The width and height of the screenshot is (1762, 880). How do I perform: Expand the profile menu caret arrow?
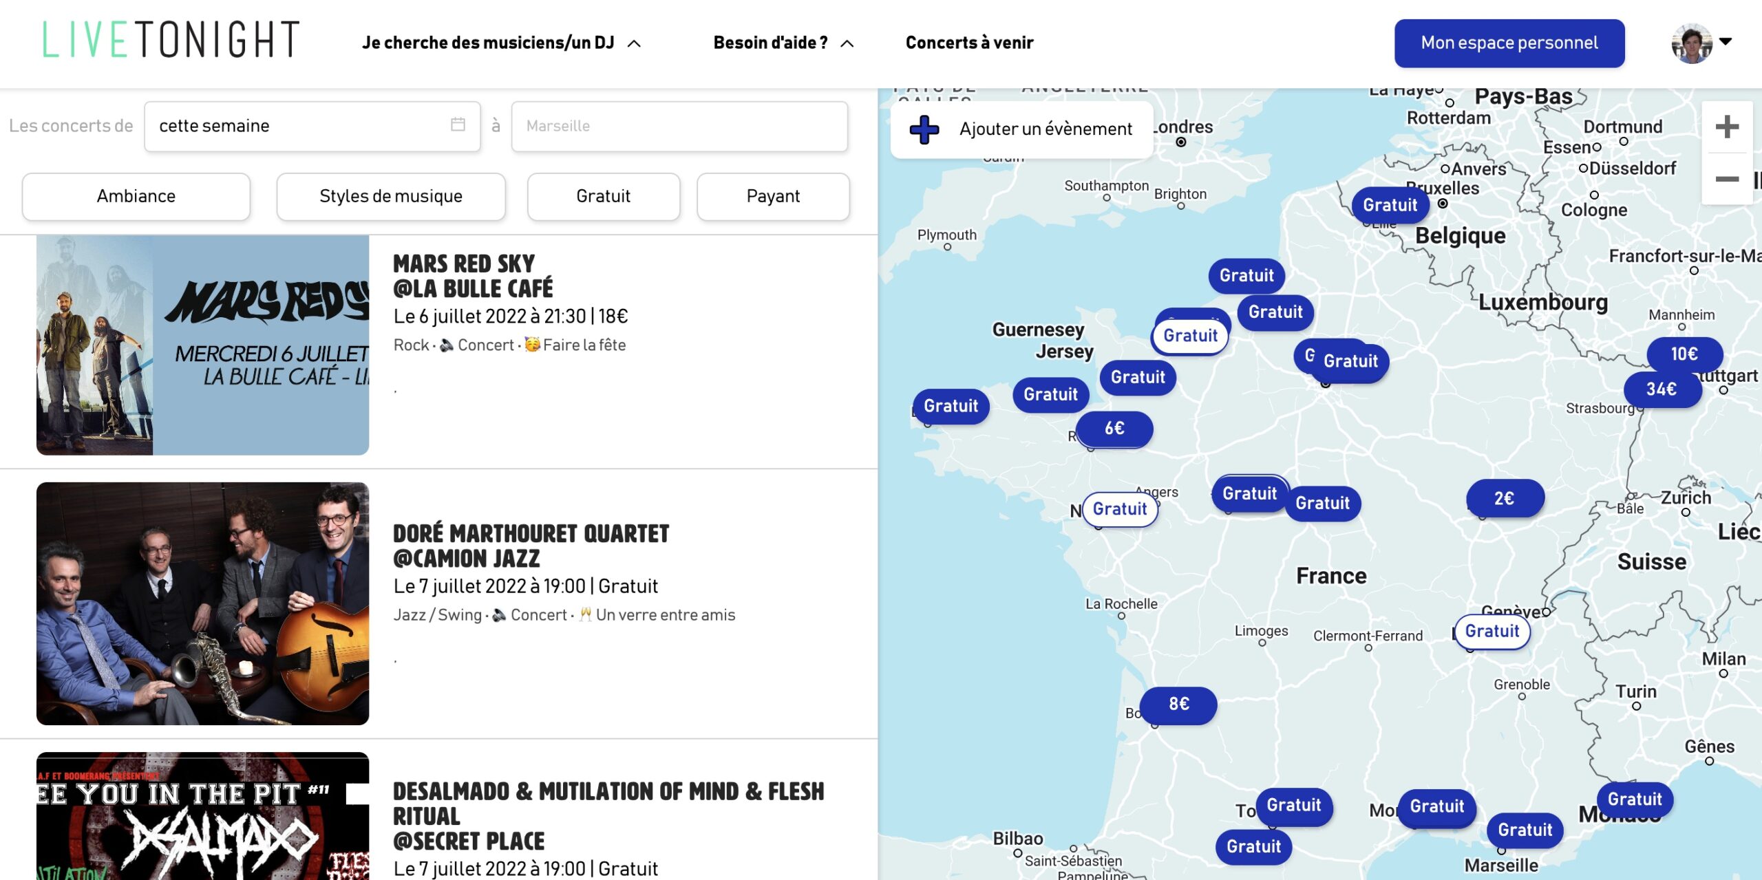pos(1726,41)
